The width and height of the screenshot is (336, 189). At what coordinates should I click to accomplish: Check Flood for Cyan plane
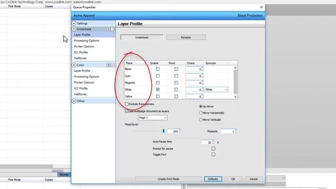pos(176,76)
